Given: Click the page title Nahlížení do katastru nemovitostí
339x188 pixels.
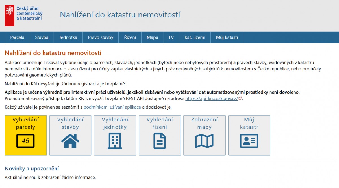Looking at the screenshot, I should (x=120, y=15).
